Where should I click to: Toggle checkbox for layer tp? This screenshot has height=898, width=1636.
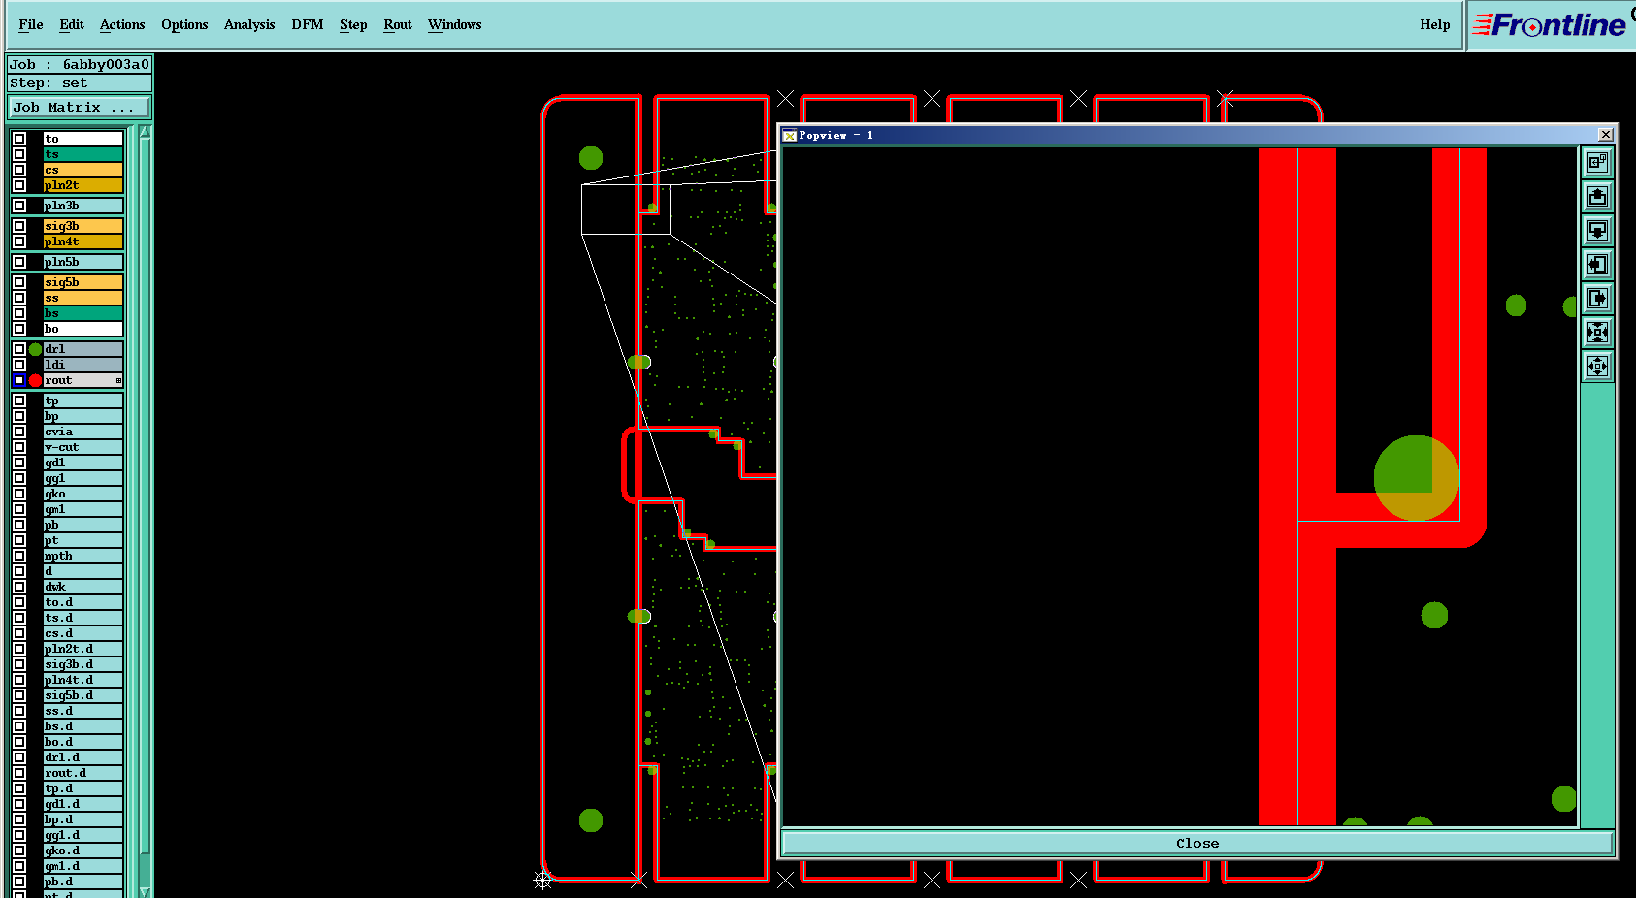19,401
